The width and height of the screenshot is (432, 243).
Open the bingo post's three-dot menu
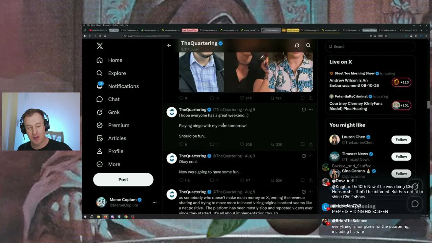(310, 110)
